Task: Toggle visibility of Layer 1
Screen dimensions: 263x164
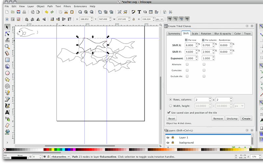Action: pyautogui.click(x=168, y=137)
